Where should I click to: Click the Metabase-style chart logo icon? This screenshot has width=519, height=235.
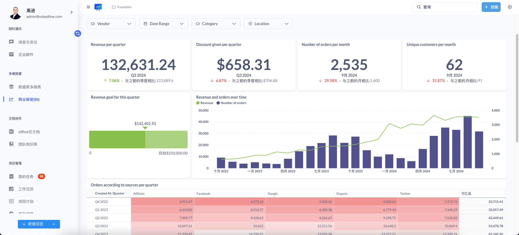pos(98,7)
